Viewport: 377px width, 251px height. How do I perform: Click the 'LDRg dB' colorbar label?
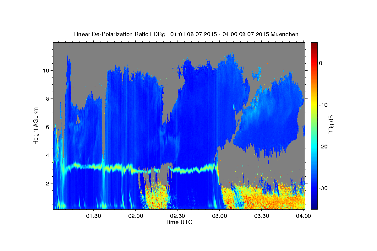point(331,125)
